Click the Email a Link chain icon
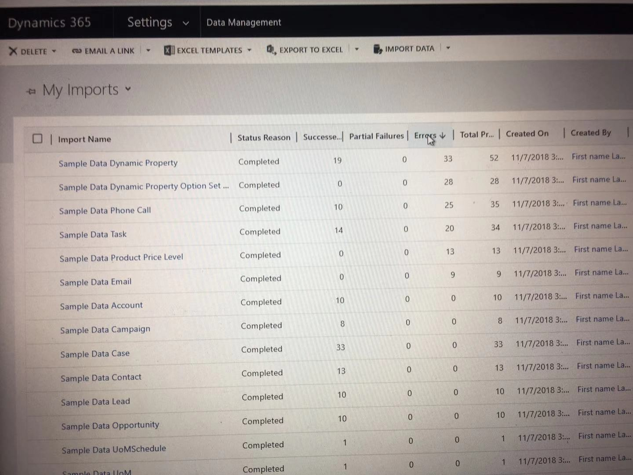The width and height of the screenshot is (633, 475). click(76, 51)
